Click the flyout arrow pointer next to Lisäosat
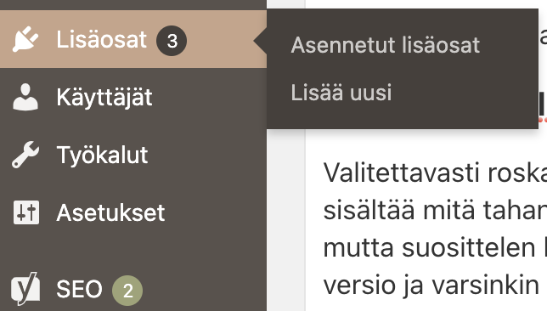The height and width of the screenshot is (311, 547). pos(260,41)
